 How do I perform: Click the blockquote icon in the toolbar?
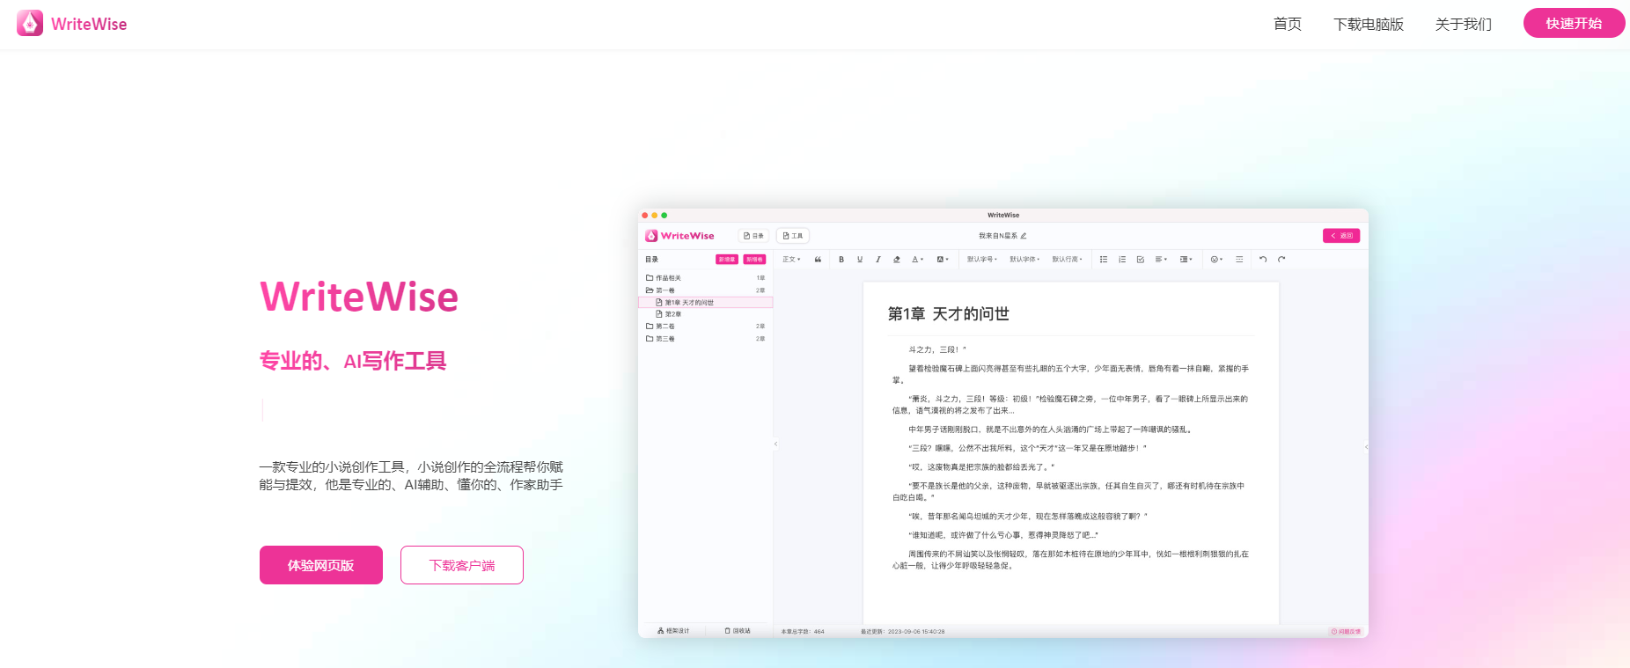coord(818,260)
